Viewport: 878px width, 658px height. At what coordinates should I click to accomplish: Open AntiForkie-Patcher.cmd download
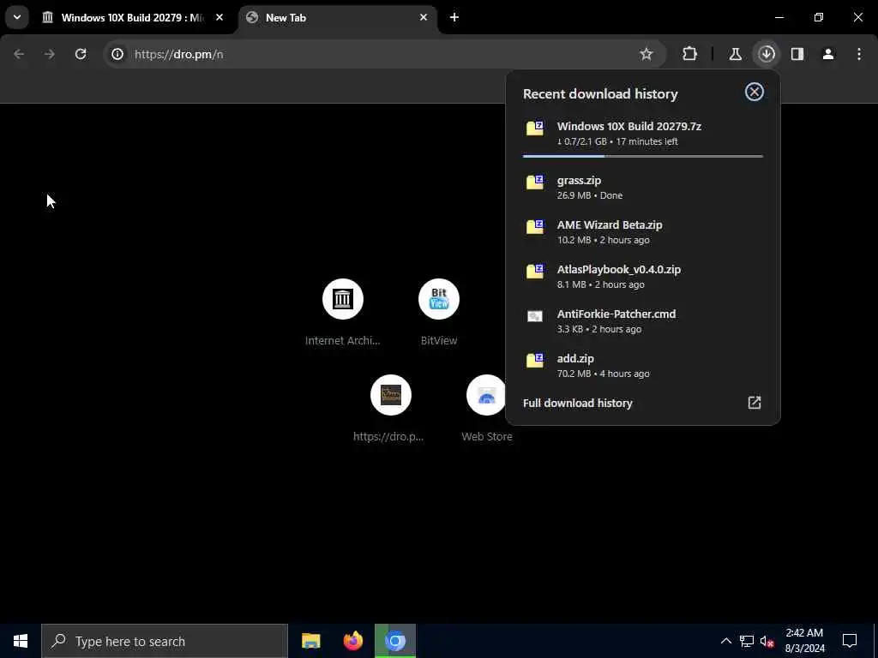tap(643, 321)
